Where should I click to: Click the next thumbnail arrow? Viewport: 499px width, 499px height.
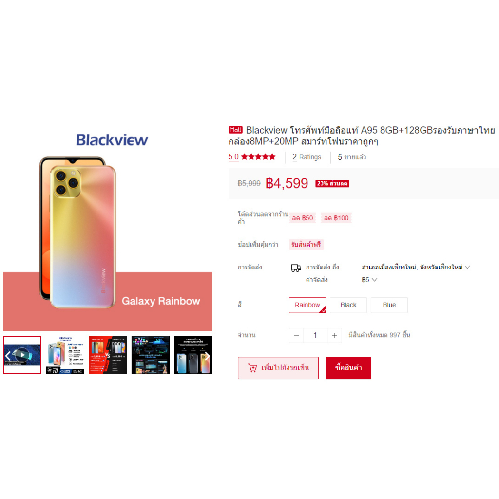point(208,355)
